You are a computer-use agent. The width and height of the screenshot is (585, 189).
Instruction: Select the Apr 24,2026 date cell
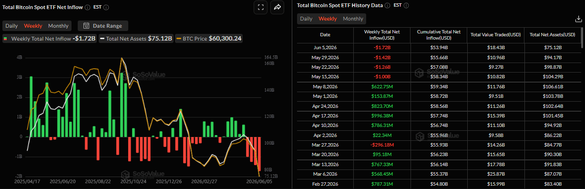click(x=325, y=106)
